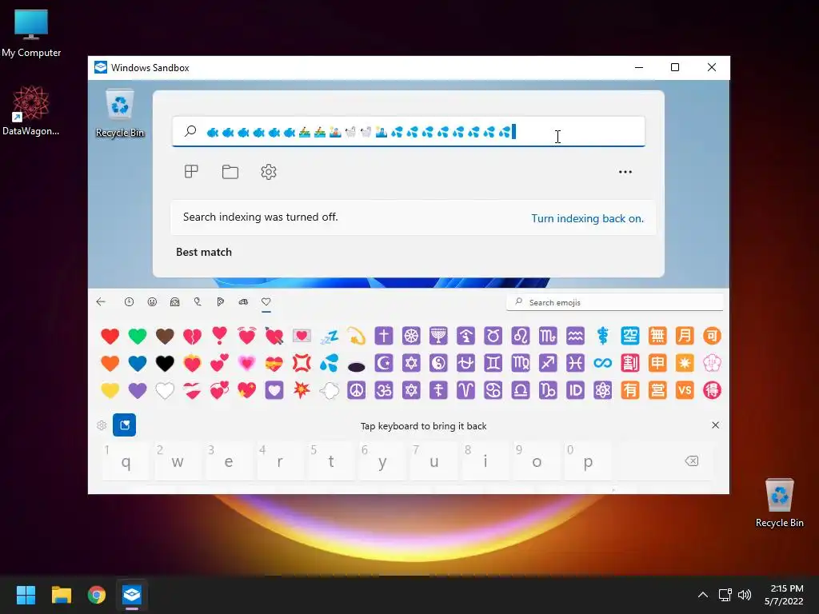Click inside the search box with emojis
Viewport: 819px width, 614px height.
(x=409, y=132)
